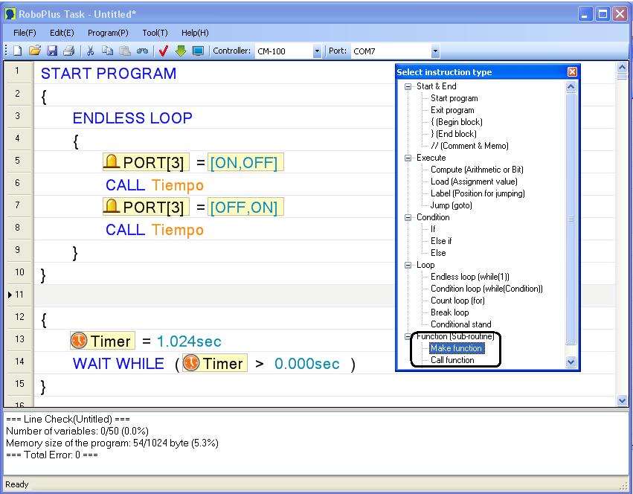Cut selection with the scissors icon

coord(91,51)
